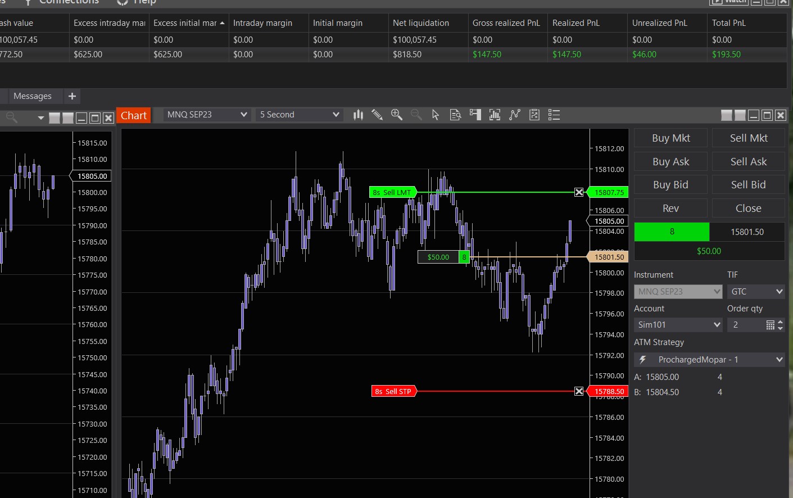
Task: Expand the 5 Second interval dropdown
Action: click(x=299, y=115)
